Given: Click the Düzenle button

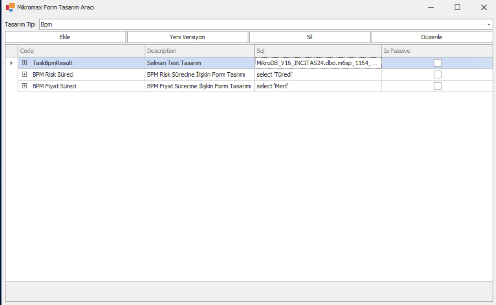Looking at the screenshot, I should 432,37.
